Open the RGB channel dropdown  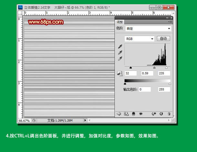pyautogui.click(x=140, y=39)
